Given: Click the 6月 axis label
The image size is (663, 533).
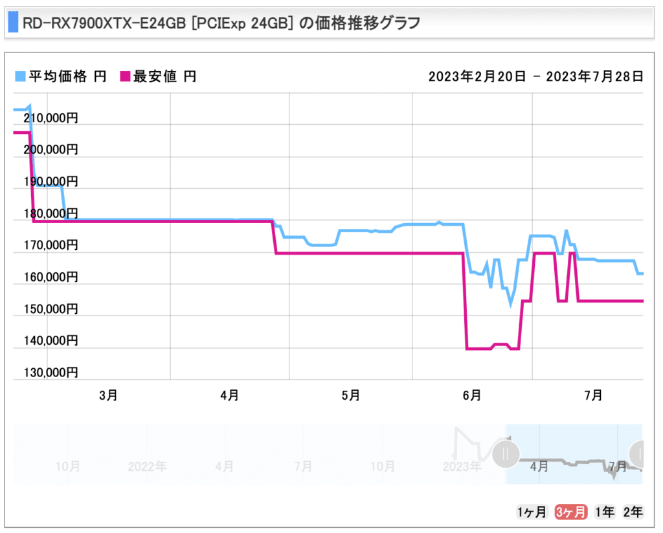Looking at the screenshot, I should (472, 395).
